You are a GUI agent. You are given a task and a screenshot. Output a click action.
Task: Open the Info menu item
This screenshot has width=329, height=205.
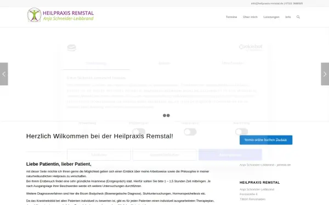288,17
